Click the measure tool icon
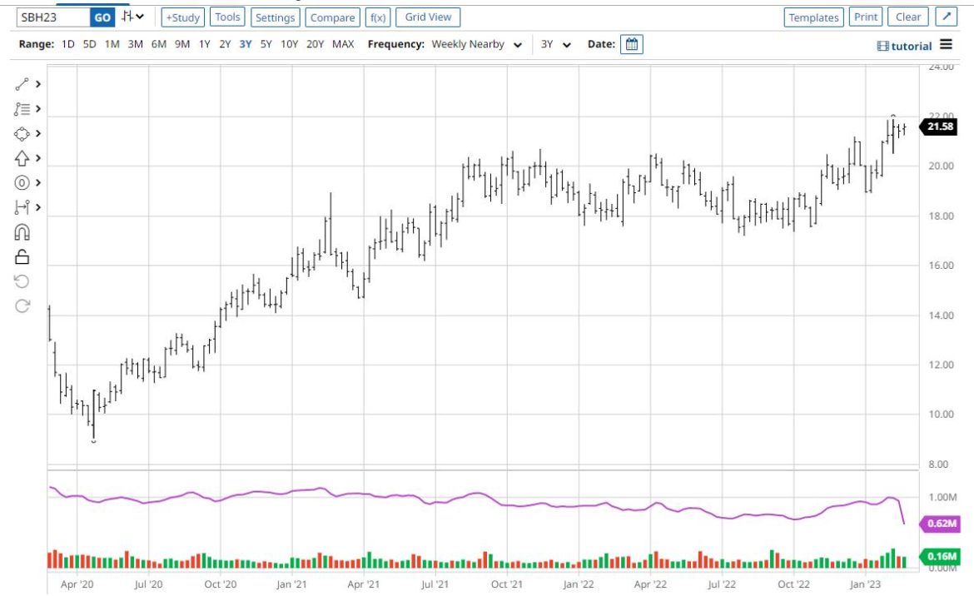This screenshot has height=596, width=974. (x=22, y=206)
